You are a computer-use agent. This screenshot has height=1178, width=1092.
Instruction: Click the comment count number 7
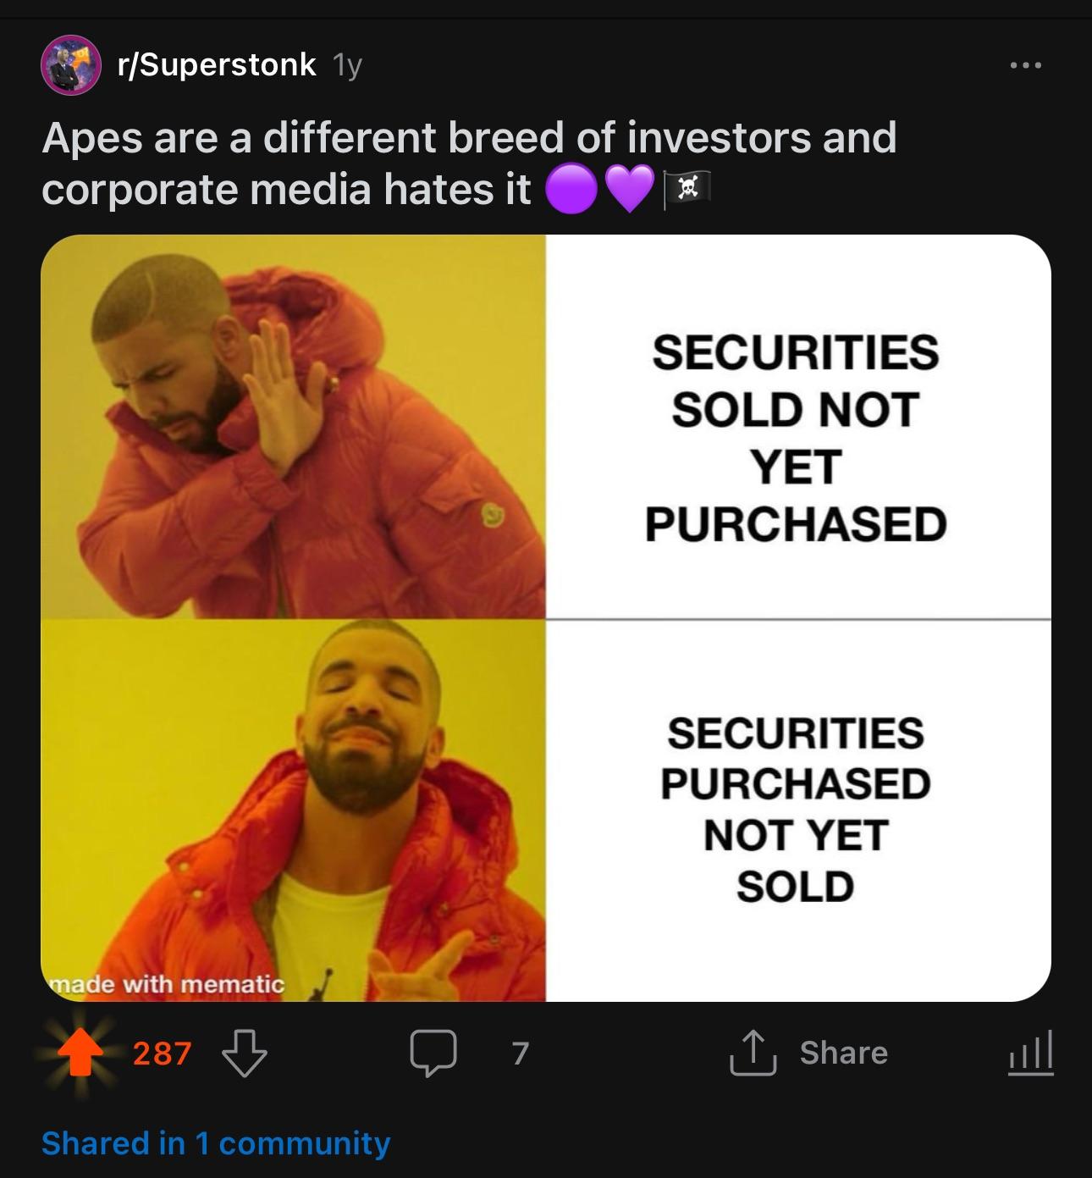(520, 1053)
